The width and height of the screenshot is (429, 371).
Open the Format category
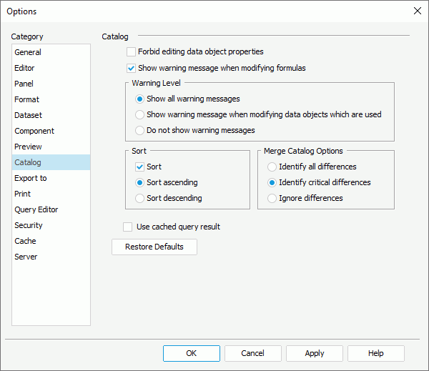51,99
